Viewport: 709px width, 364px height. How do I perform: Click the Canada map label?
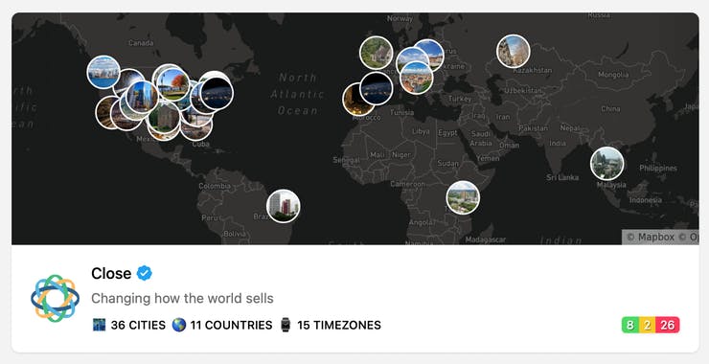pos(141,43)
